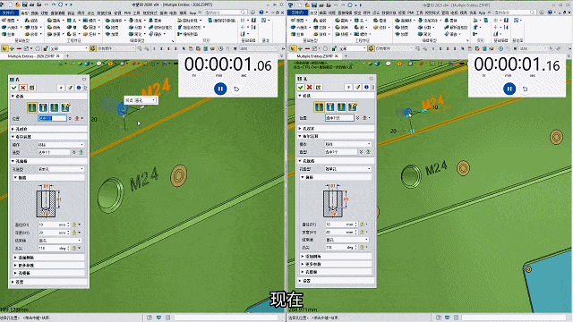This screenshot has height=322, width=573.
Task: Click Apply icon beside red X, left dialog
Action: tap(32, 88)
